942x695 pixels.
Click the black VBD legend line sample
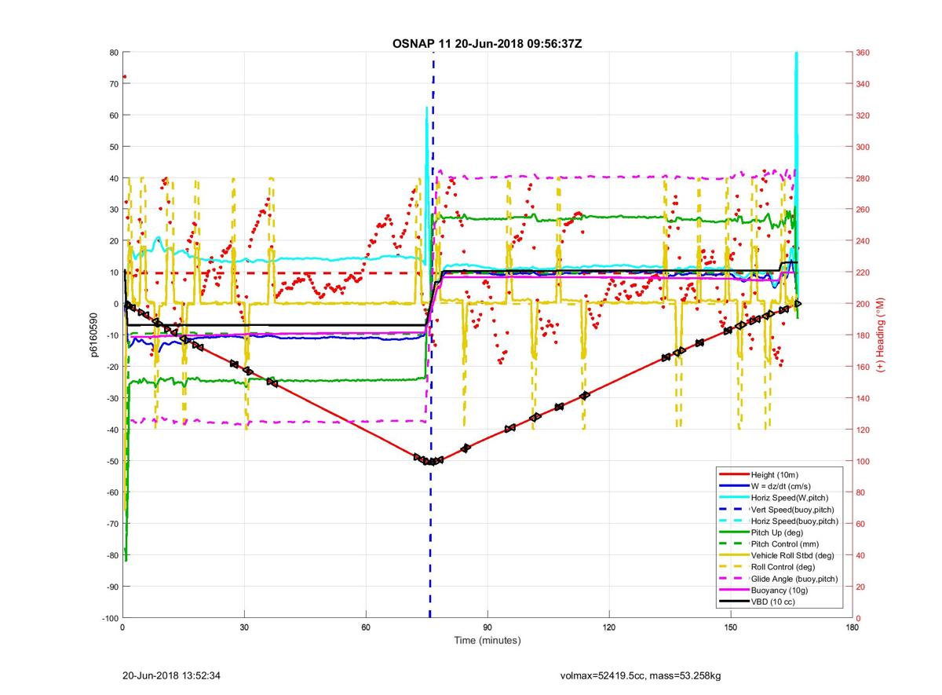tap(733, 602)
